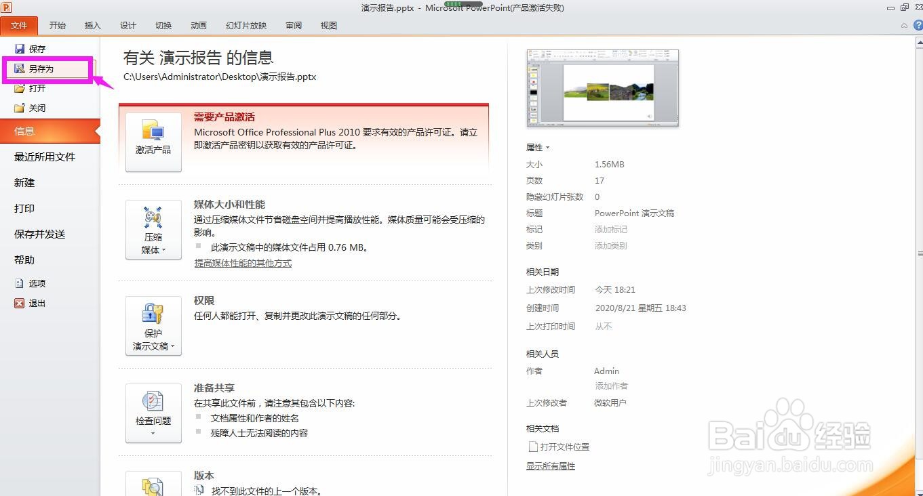Switch to the 设计 tab
The width and height of the screenshot is (923, 496).
click(128, 26)
